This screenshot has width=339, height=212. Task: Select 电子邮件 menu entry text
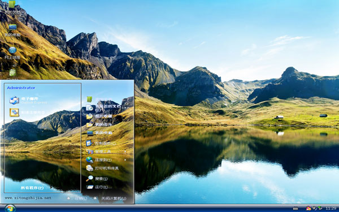click(x=30, y=98)
